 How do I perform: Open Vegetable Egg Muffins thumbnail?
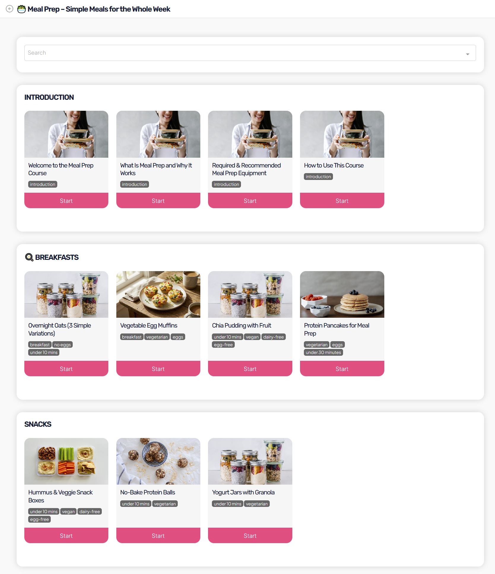pyautogui.click(x=158, y=294)
